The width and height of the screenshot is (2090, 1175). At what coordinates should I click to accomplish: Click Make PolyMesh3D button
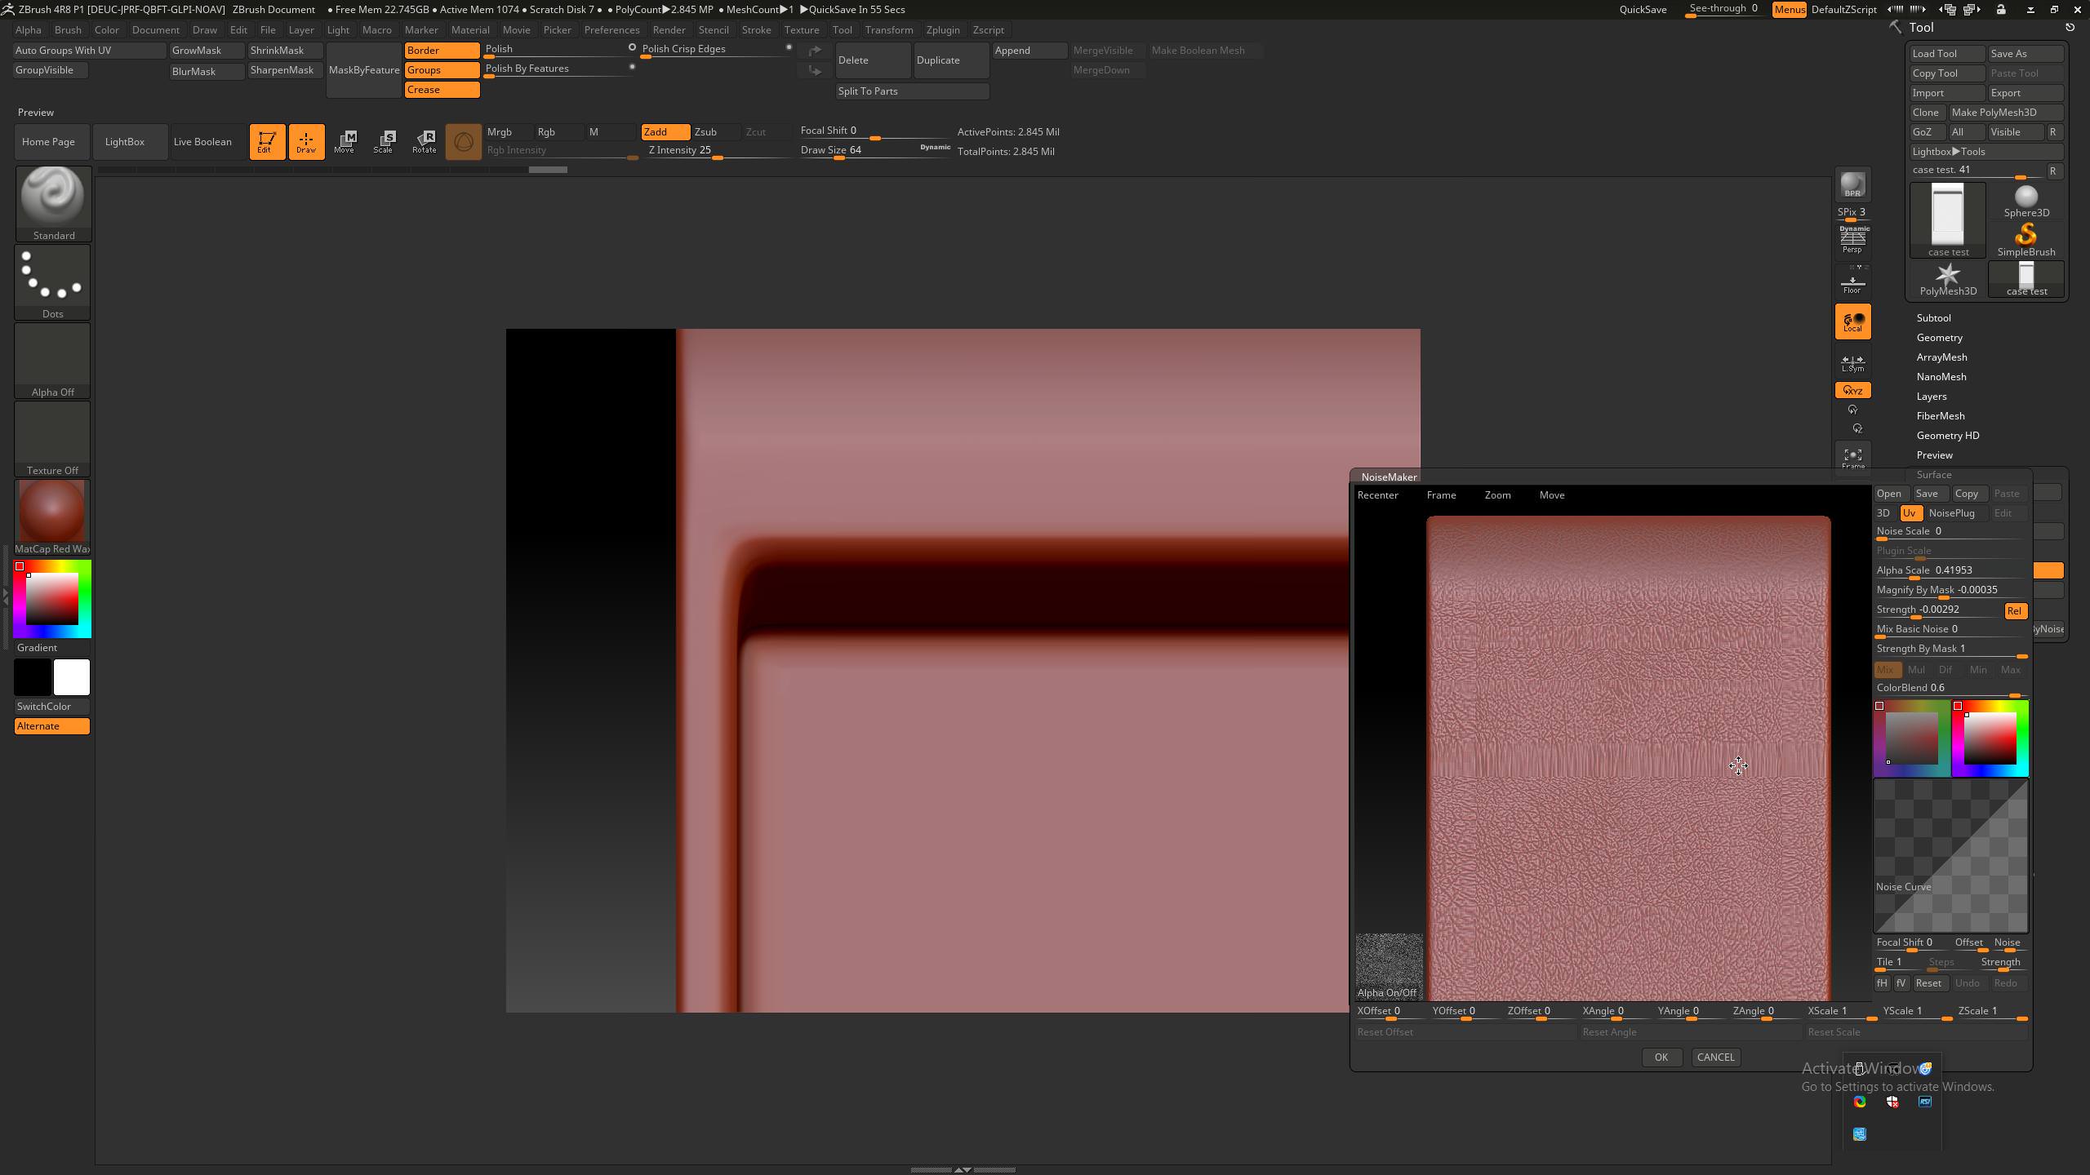2006,113
